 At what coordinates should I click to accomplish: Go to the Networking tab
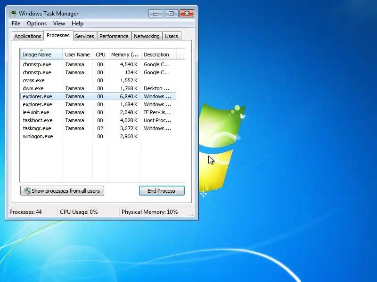tap(147, 36)
